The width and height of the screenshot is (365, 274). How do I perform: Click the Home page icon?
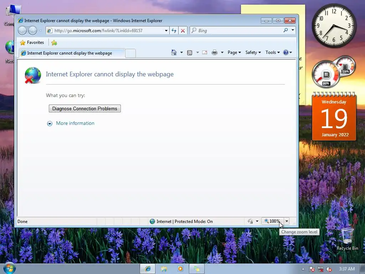[174, 52]
